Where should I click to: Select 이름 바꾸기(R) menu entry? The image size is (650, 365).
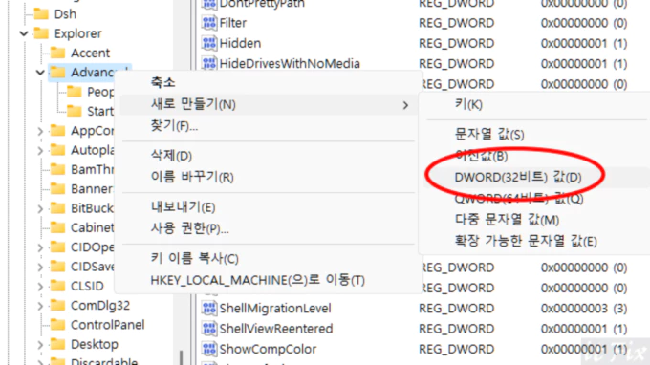[x=269, y=178]
